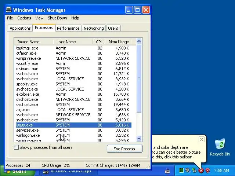This screenshot has width=235, height=176.
Task: Open the View menu
Action: 39,18
